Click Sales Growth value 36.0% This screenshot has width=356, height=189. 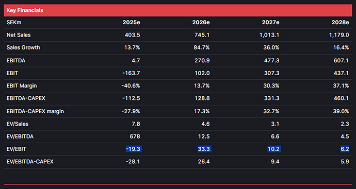[271, 47]
